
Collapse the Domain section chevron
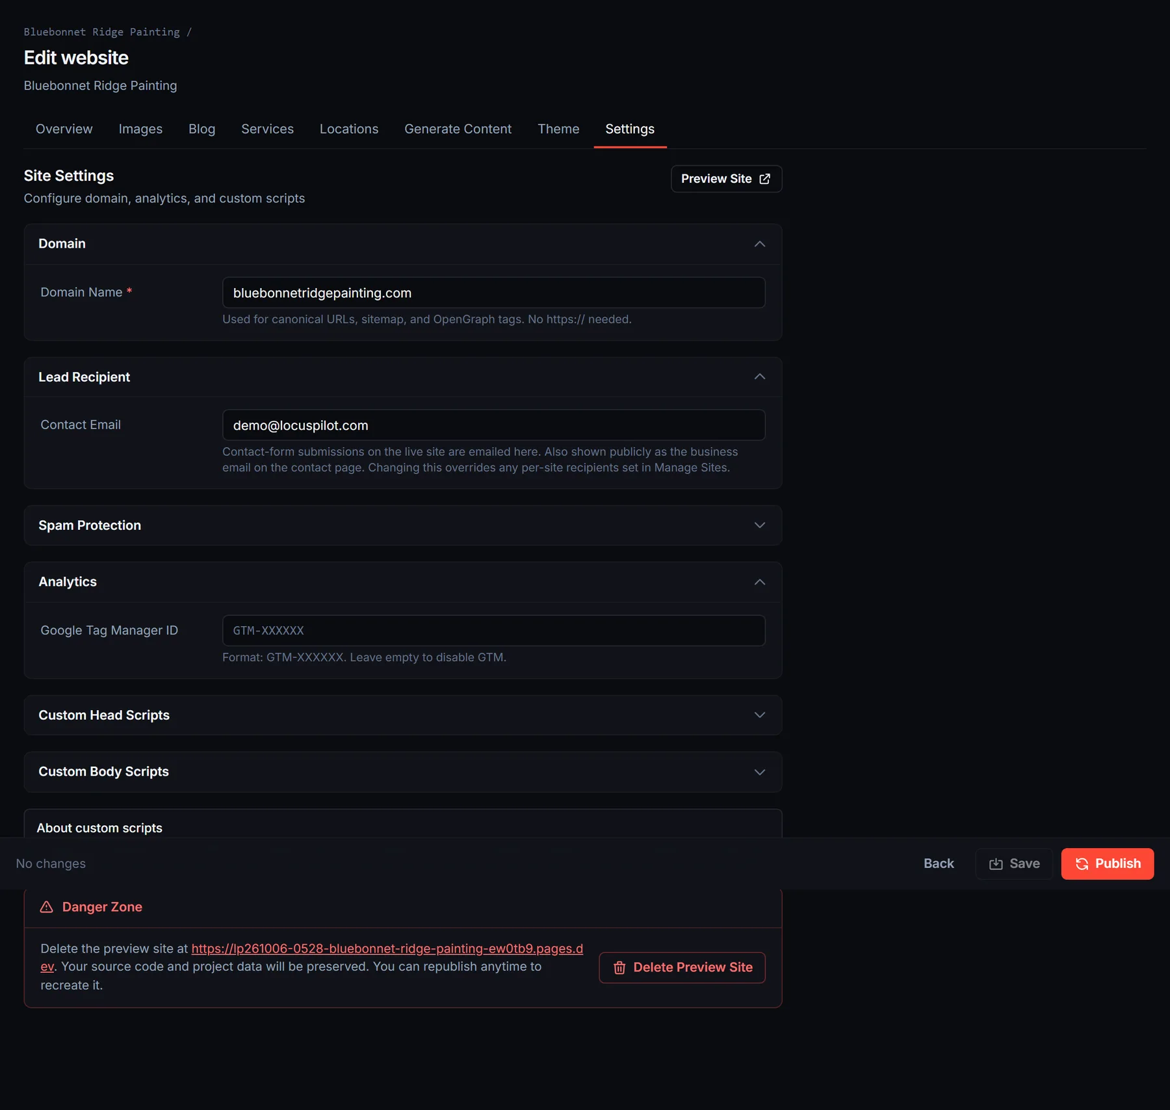coord(759,244)
